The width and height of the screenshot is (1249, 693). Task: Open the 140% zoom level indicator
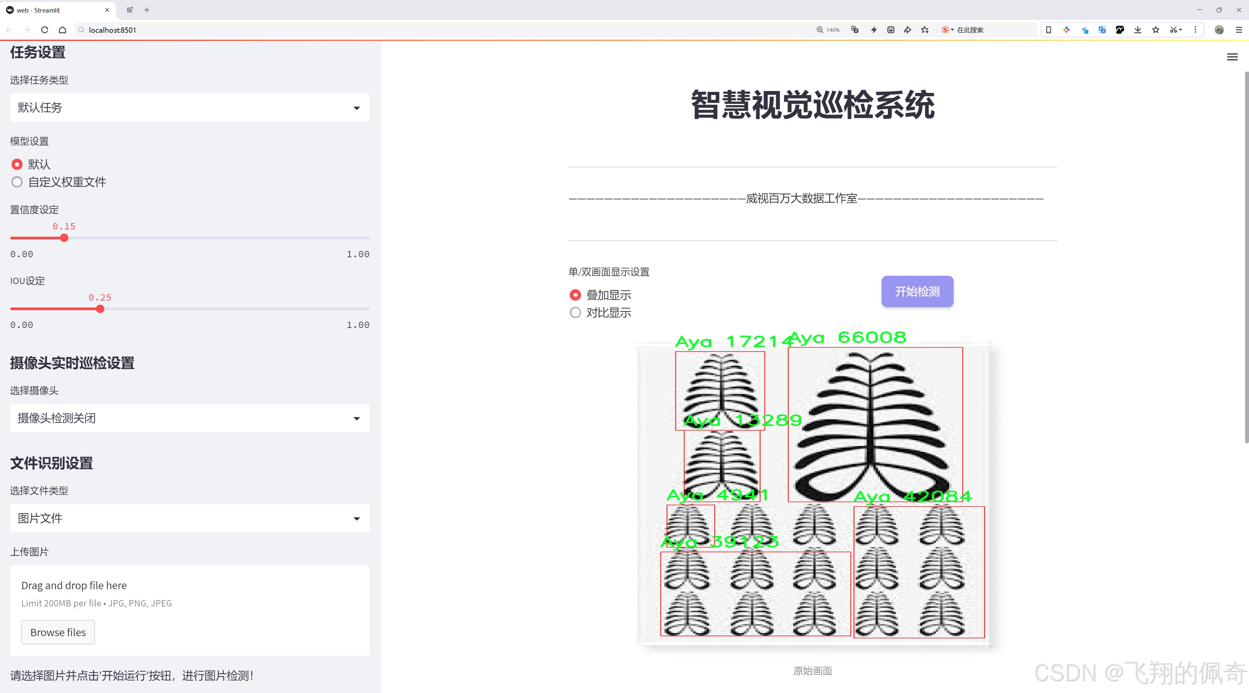coord(828,29)
